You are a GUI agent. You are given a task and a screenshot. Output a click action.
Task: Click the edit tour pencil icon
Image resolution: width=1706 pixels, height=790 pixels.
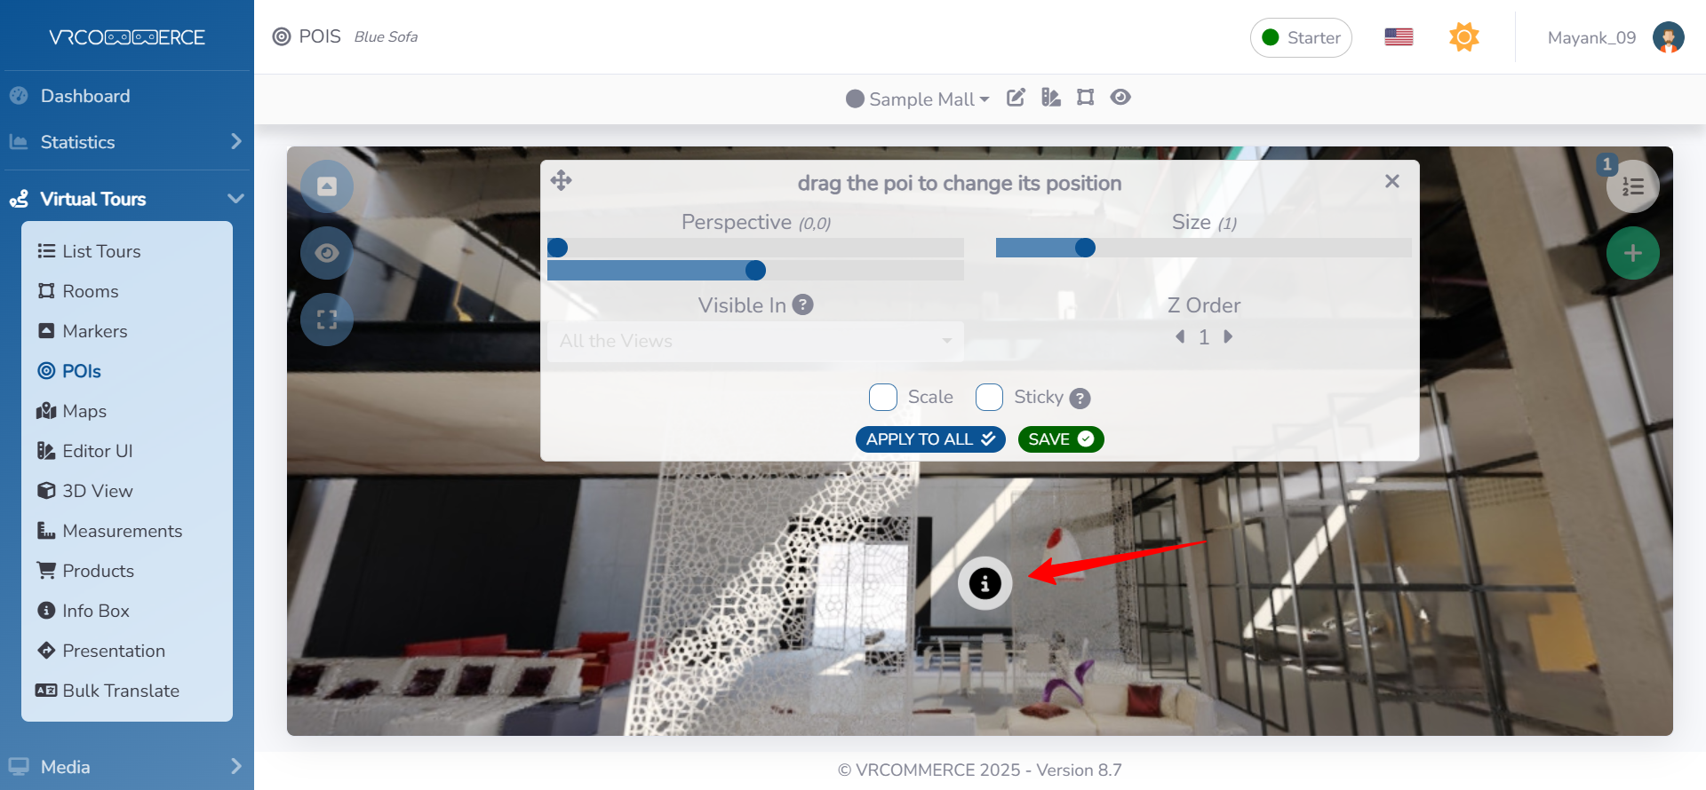(x=1016, y=98)
